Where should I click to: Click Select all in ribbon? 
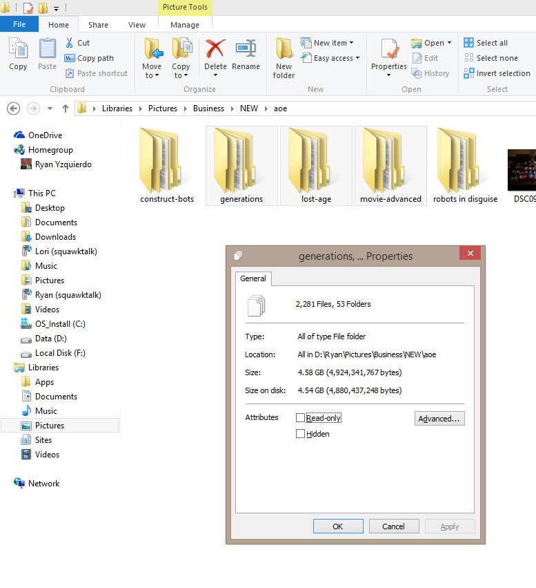[x=486, y=43]
